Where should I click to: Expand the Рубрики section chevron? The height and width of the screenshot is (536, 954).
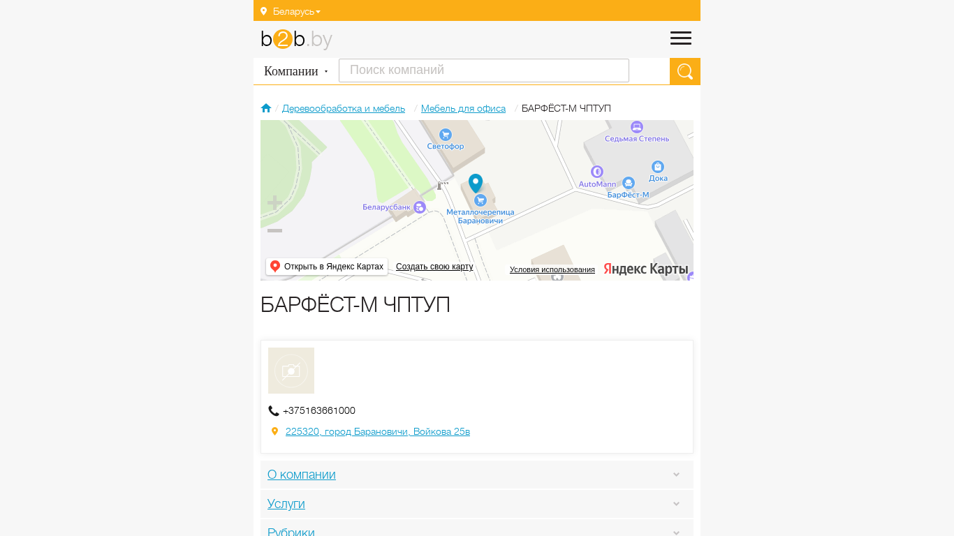click(676, 533)
